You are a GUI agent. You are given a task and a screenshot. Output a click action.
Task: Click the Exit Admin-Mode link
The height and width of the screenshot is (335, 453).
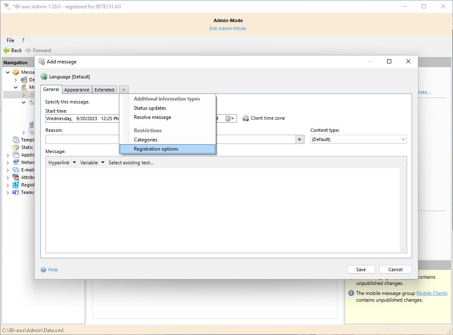click(227, 28)
